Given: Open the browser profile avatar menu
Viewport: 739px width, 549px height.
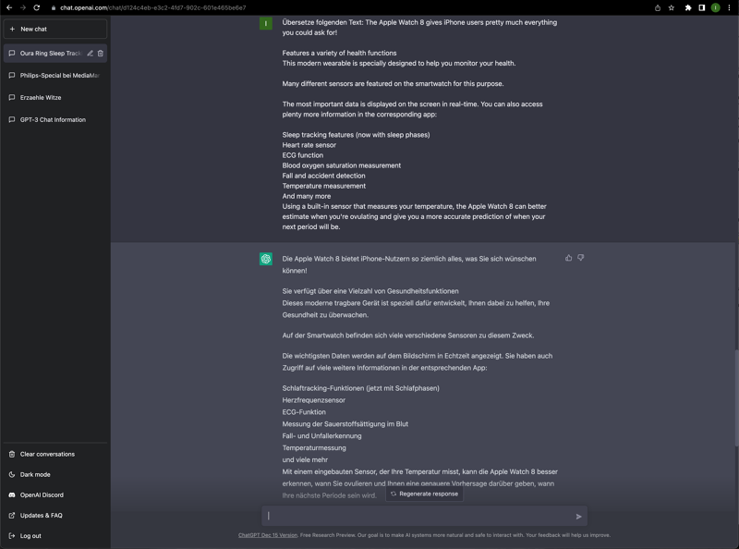Looking at the screenshot, I should tap(715, 7).
